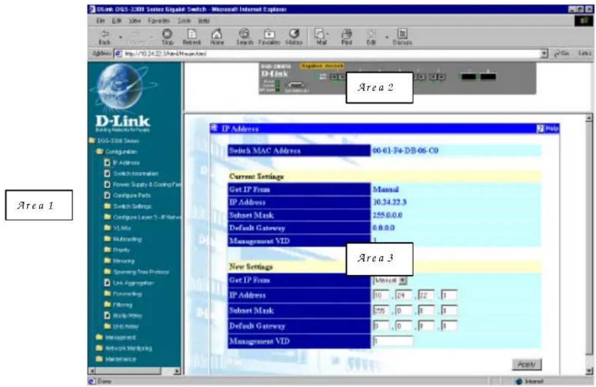596x387 pixels.
Task: Open Link Aggregation in the sidebar
Action: point(129,283)
